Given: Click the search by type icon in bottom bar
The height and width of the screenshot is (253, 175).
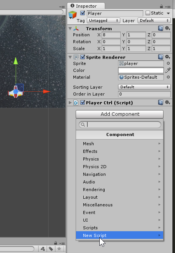Looking at the screenshot, I should click(x=43, y=249).
